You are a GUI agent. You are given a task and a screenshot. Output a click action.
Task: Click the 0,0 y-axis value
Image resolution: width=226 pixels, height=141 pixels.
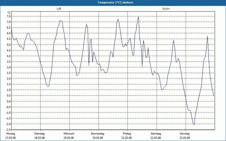click(x=9, y=101)
